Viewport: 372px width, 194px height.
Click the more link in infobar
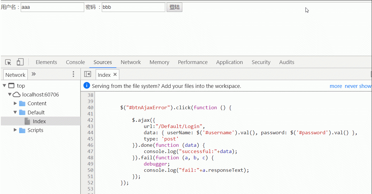tap(336, 86)
